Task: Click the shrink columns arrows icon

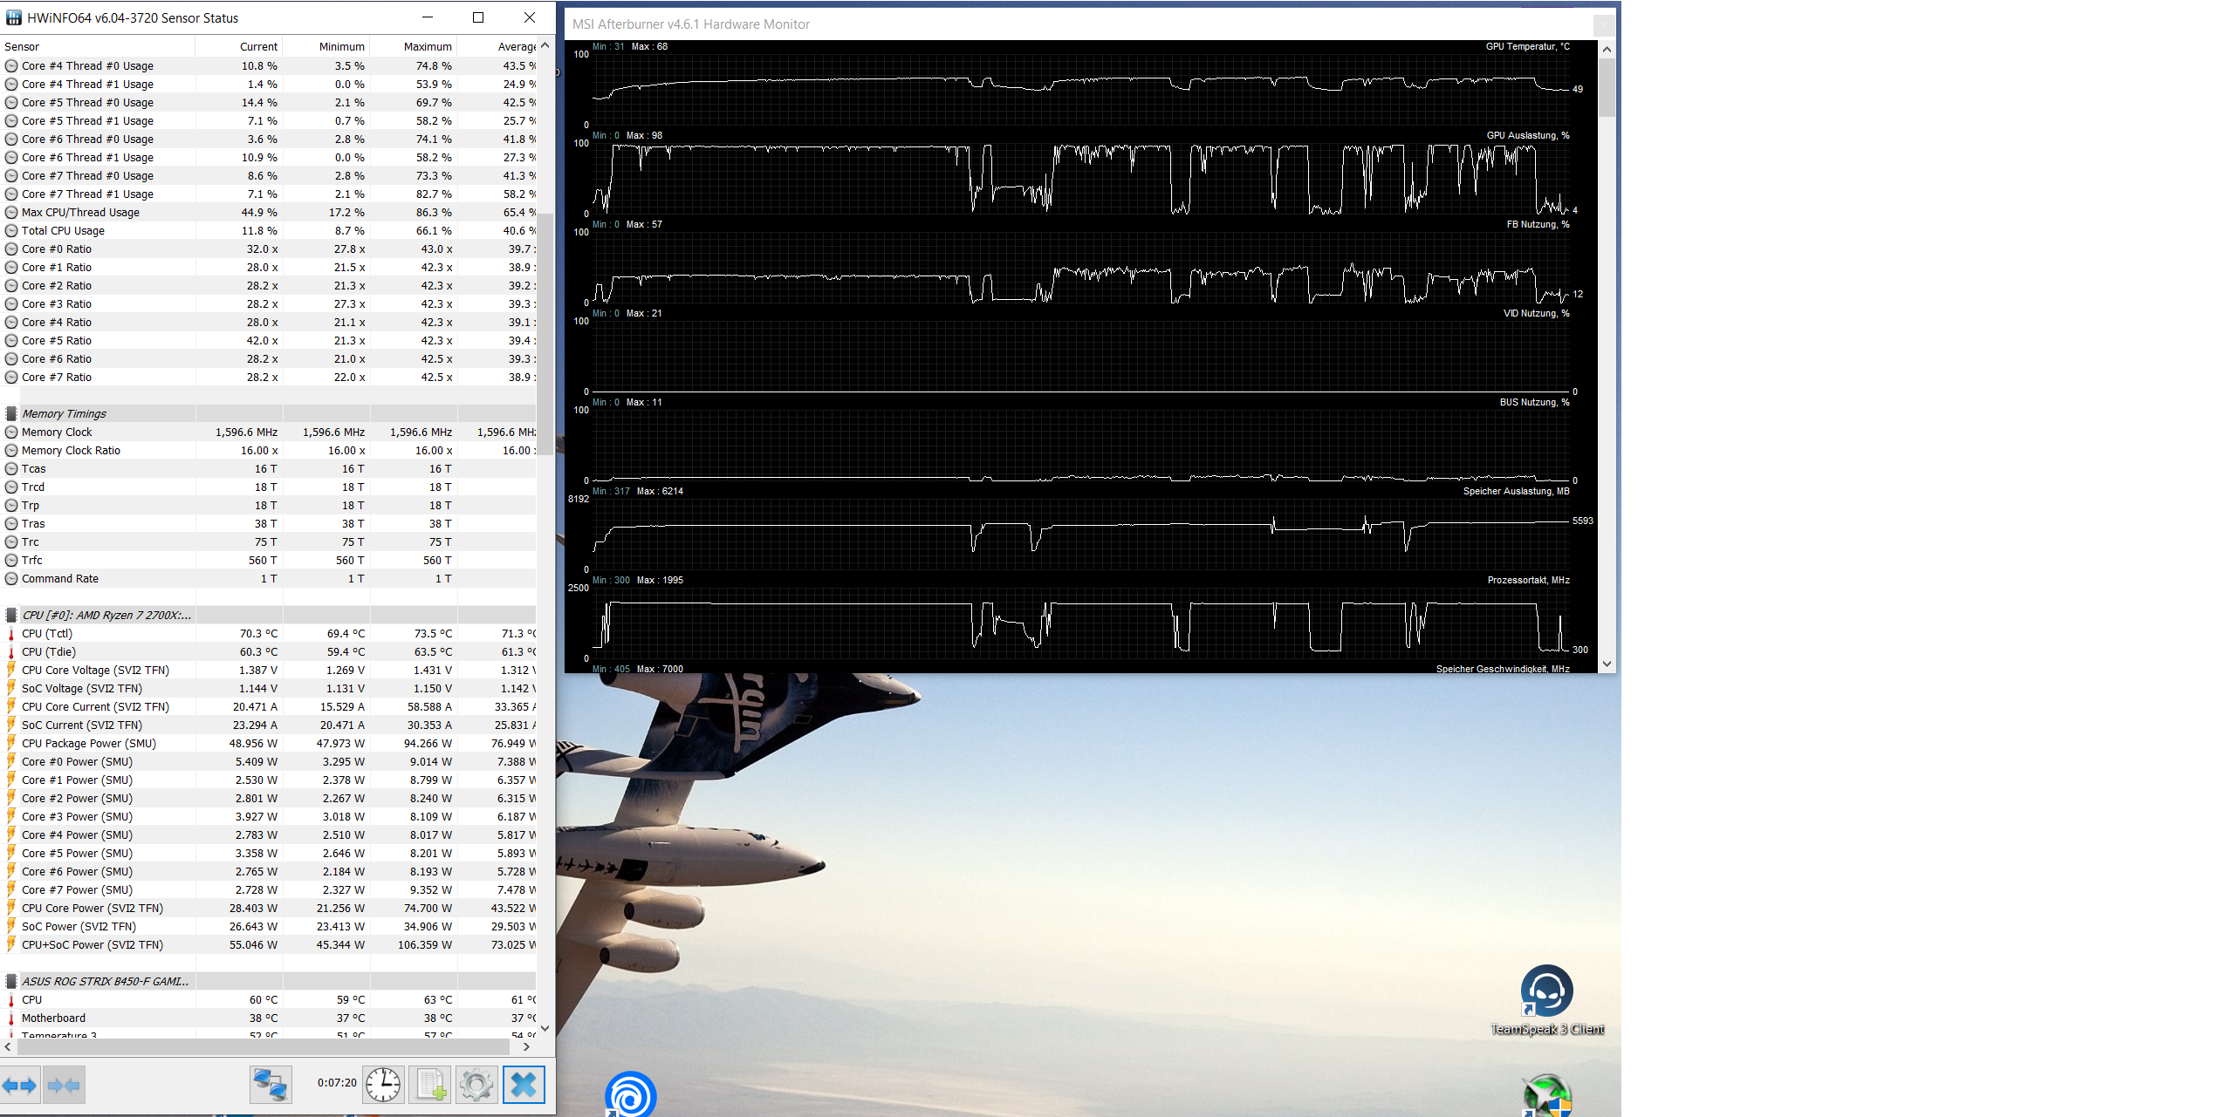Action: pos(64,1086)
